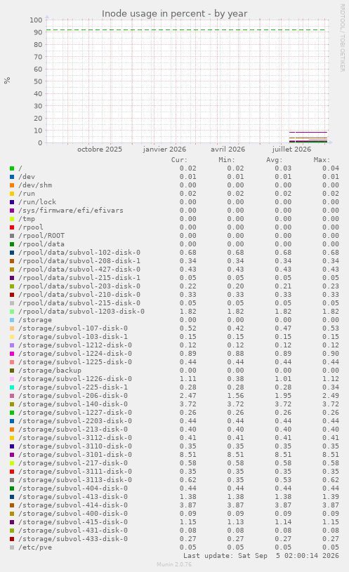The height and width of the screenshot is (572, 349).
Task: Click the /rpool/data/subvol-1203-disk-0 legend entry
Action: pos(81,312)
